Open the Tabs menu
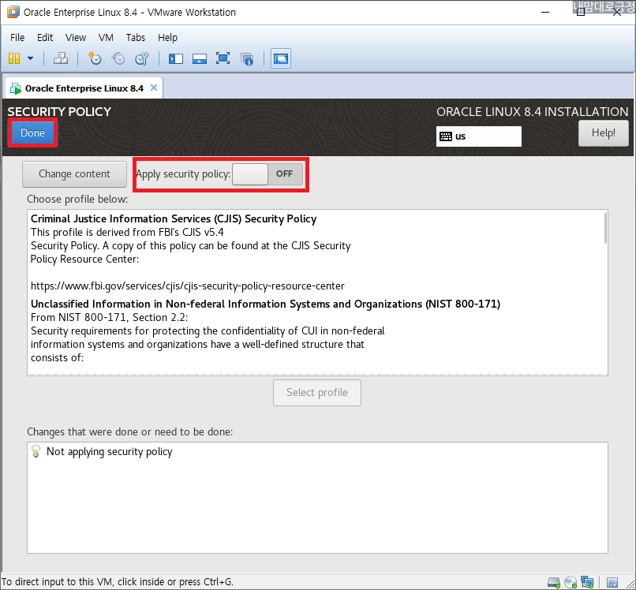Viewport: 636px width, 590px height. 136,38
